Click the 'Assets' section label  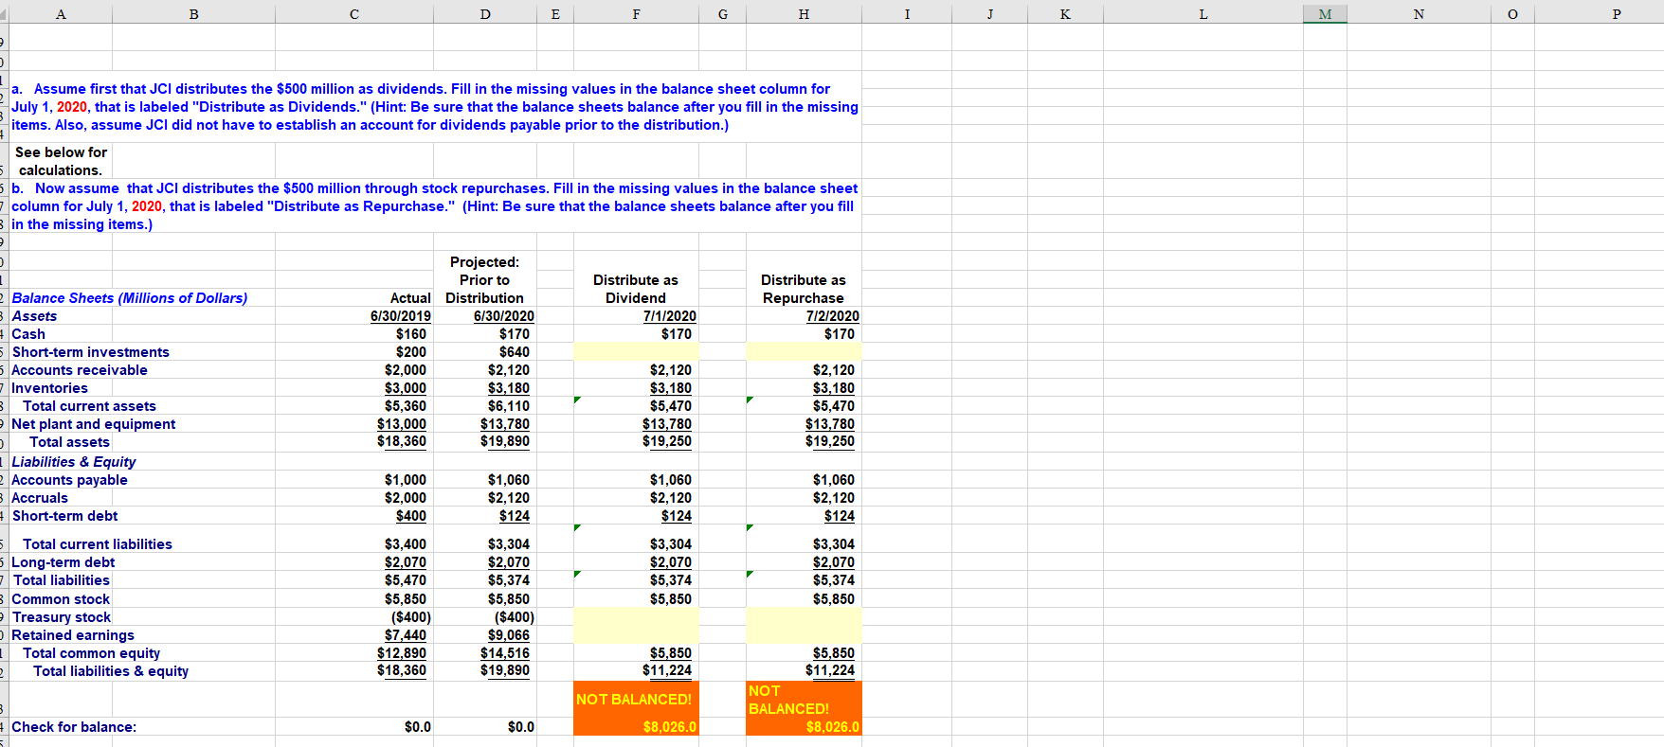(x=34, y=316)
